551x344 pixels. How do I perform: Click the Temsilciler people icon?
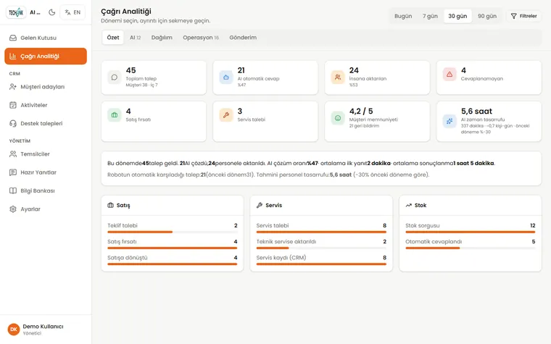[13, 154]
